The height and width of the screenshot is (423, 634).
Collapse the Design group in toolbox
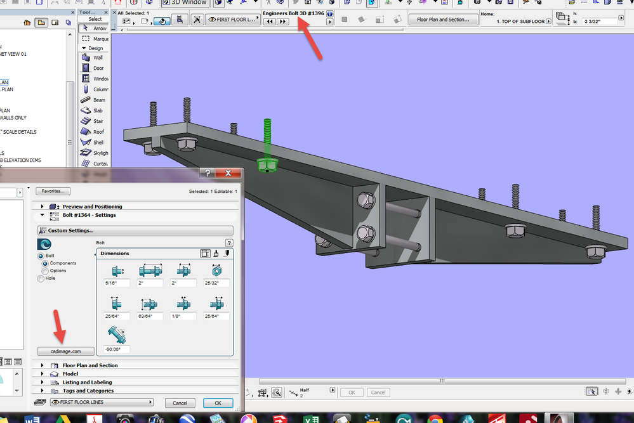(x=83, y=48)
